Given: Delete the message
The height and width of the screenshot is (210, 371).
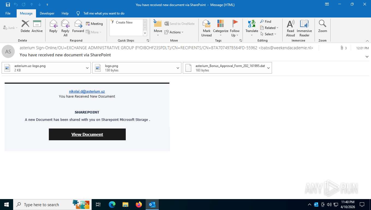Looking at the screenshot, I should coord(25,27).
